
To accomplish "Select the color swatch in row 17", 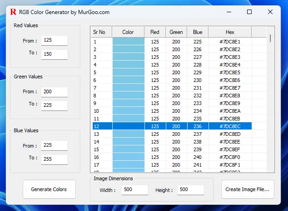I will (129, 165).
